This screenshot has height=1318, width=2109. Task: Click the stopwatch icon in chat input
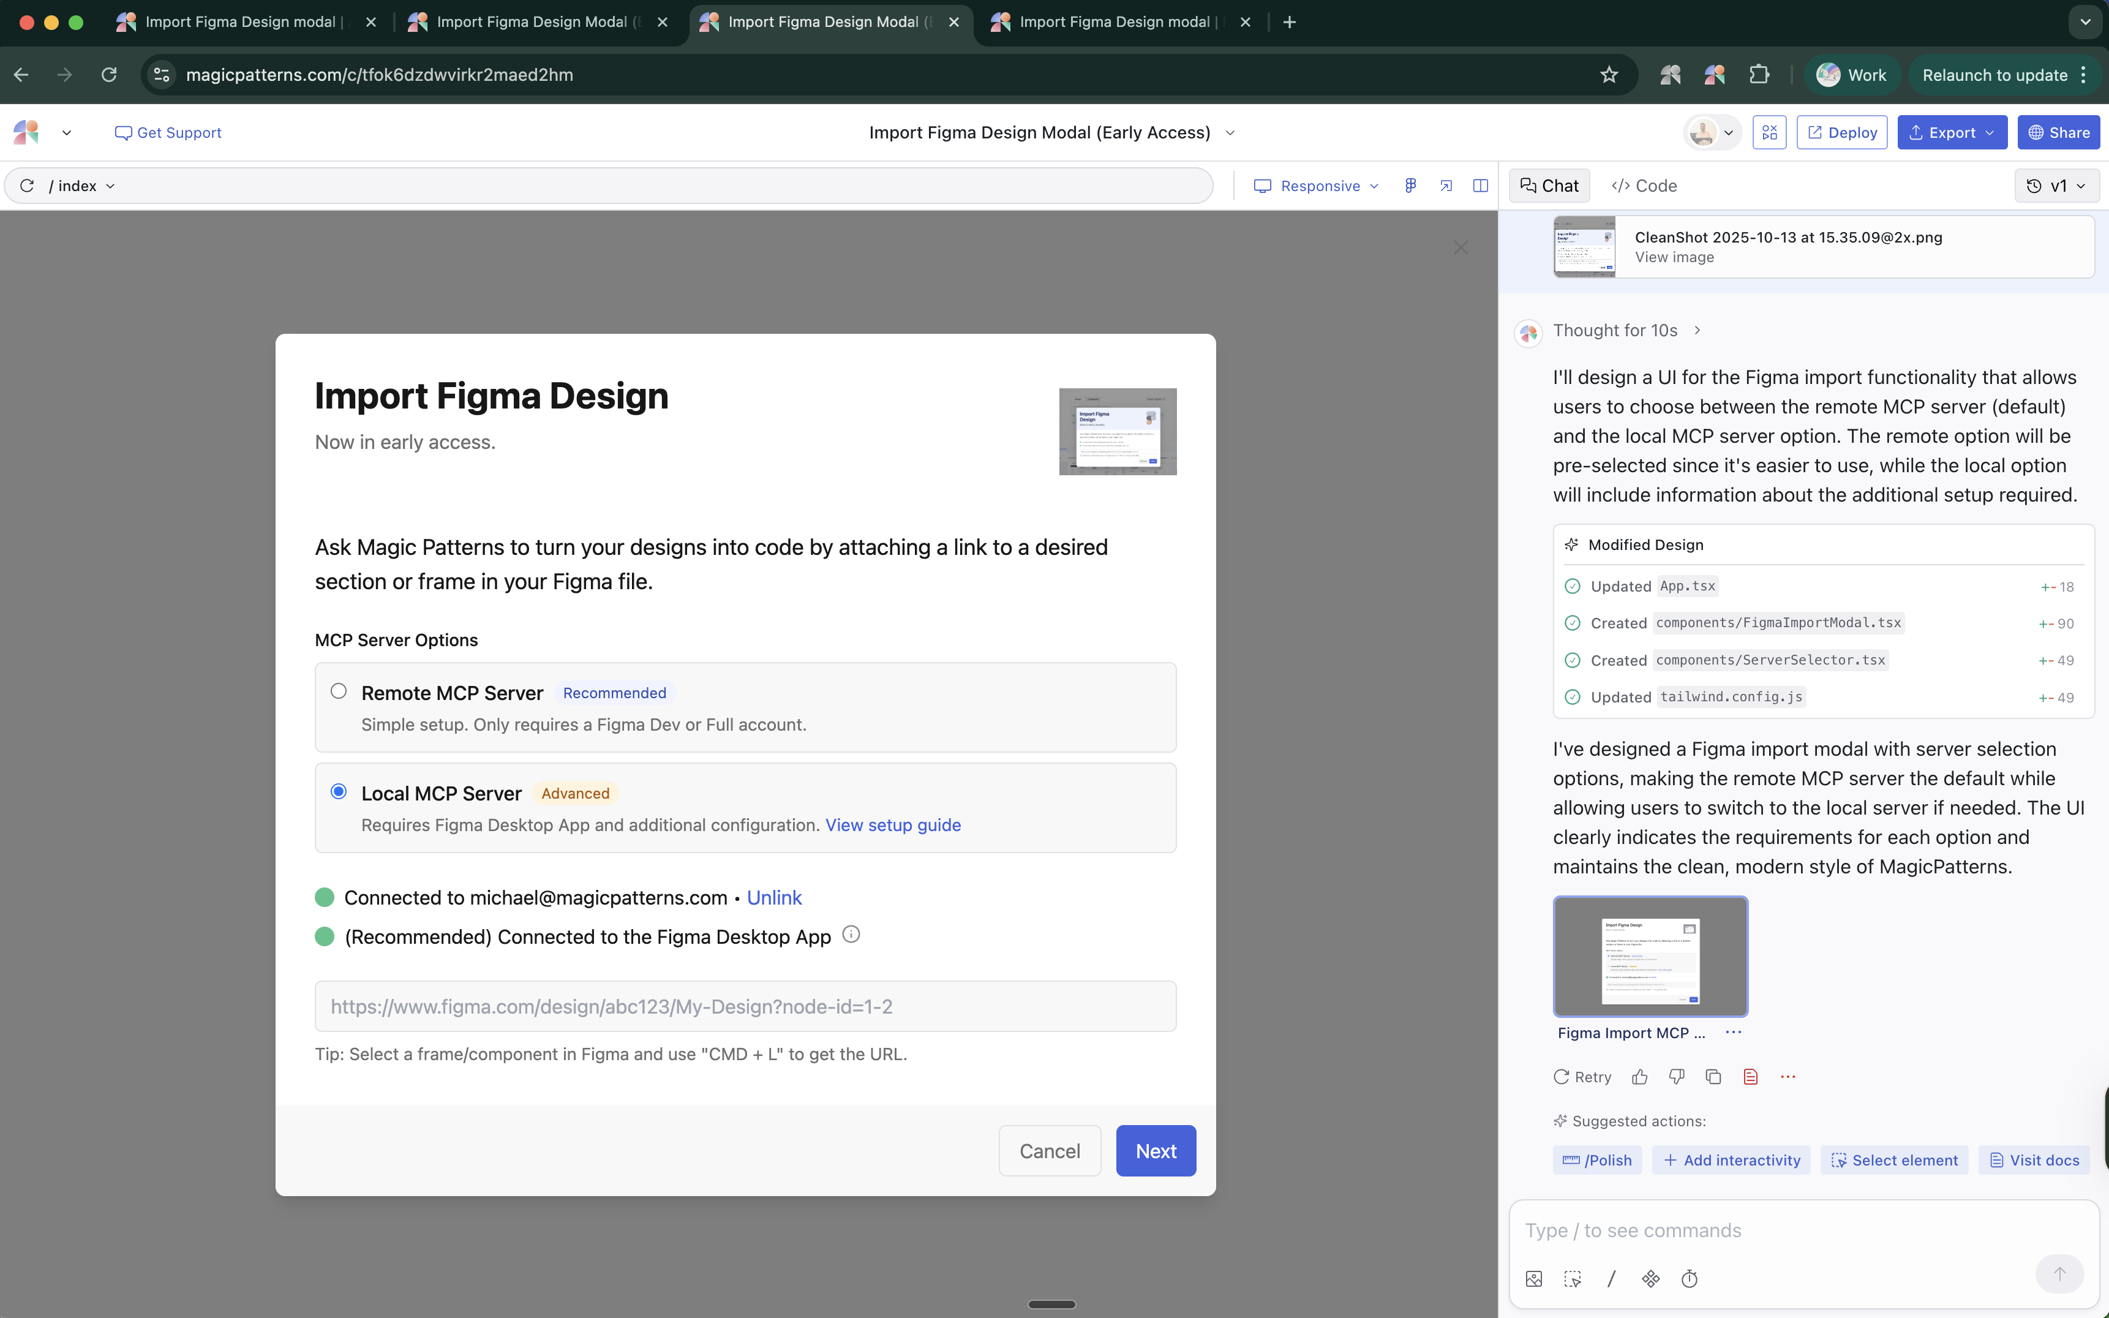(x=1689, y=1278)
